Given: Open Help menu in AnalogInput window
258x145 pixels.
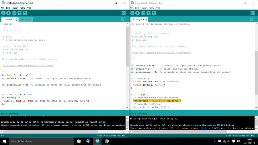Looking at the screenshot, I should [x=158, y=8].
